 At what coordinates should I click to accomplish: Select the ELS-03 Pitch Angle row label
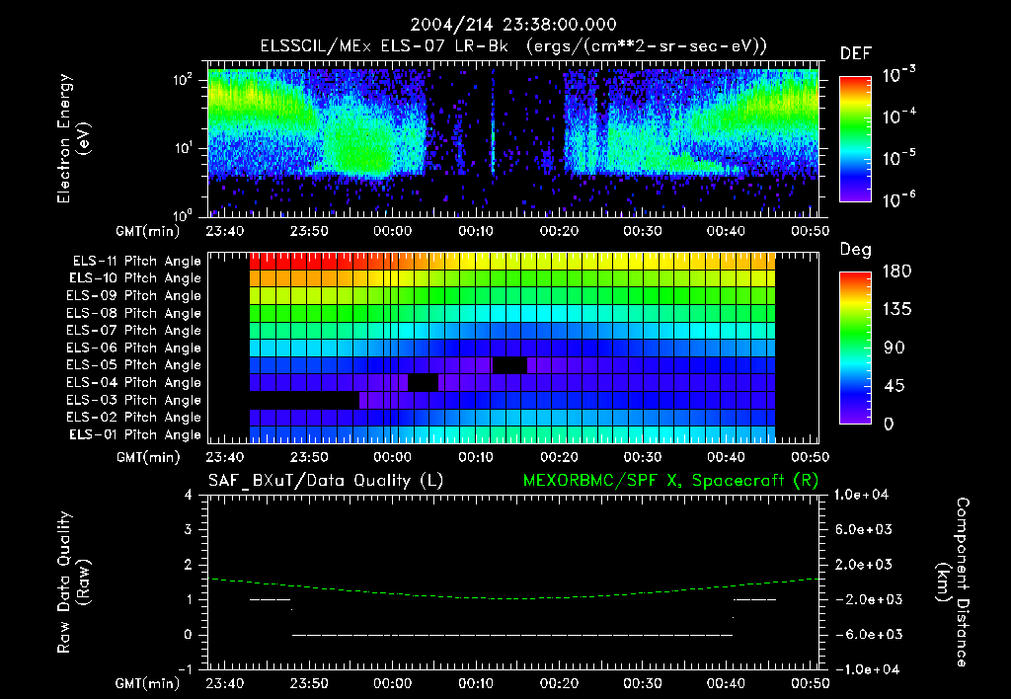[133, 400]
